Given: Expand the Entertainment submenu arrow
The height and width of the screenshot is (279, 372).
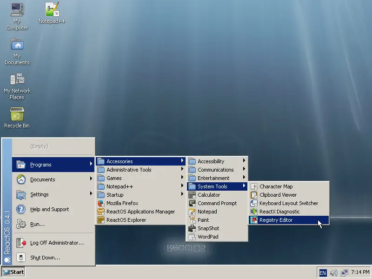Looking at the screenshot, I should pos(244,177).
